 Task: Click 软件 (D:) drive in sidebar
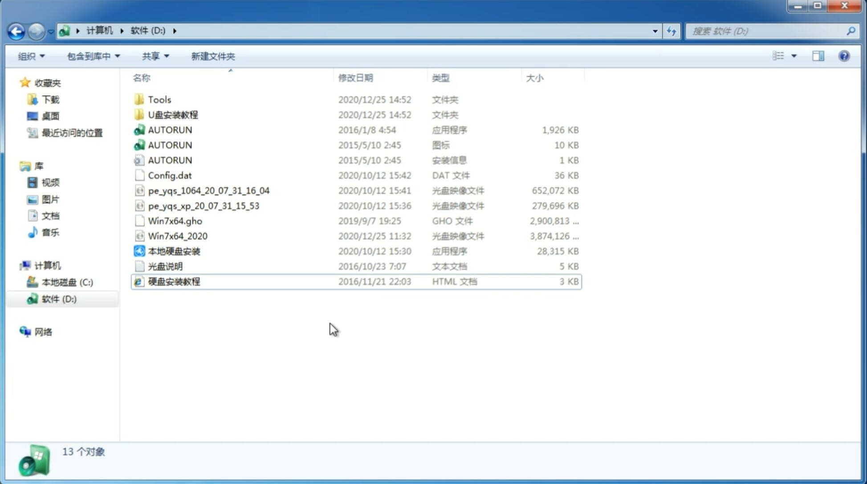coord(59,298)
